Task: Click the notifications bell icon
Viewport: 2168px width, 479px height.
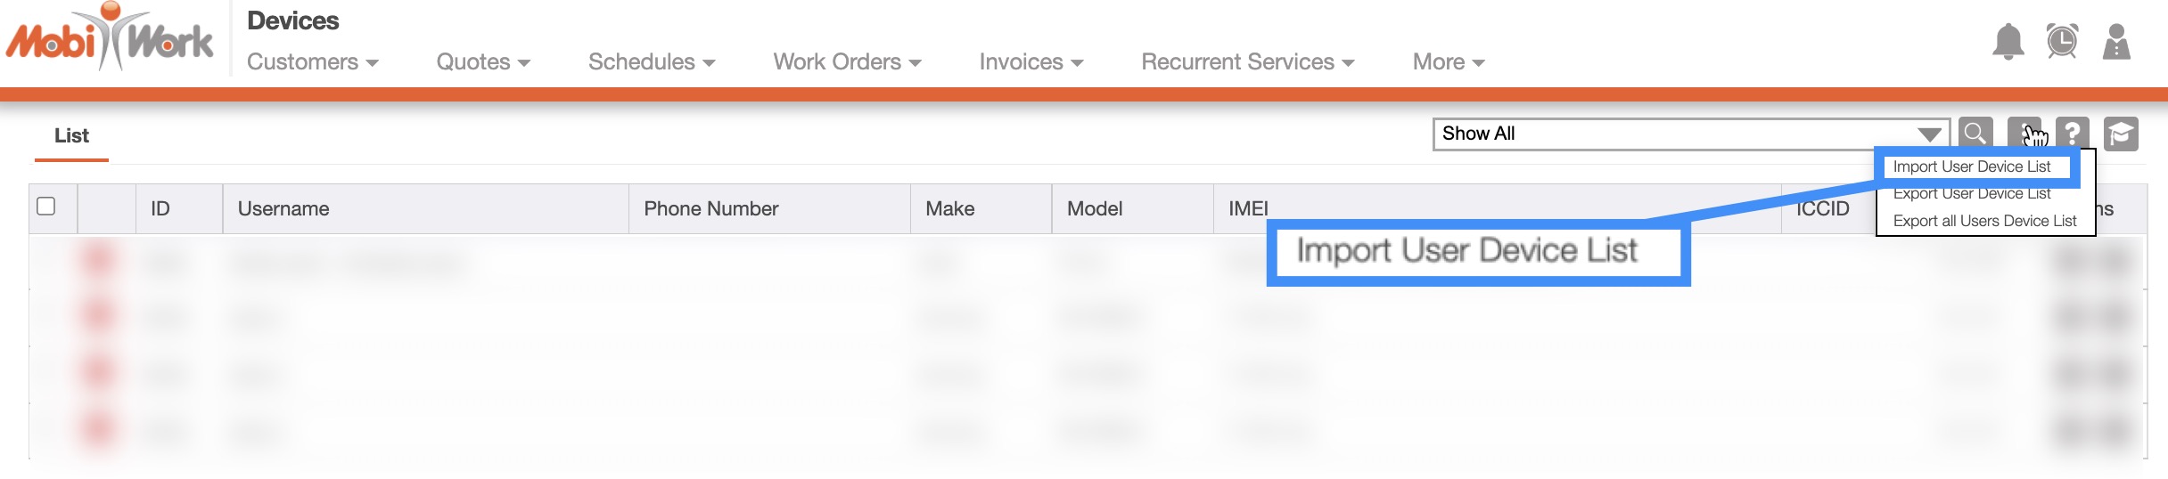Action: (x=2008, y=41)
